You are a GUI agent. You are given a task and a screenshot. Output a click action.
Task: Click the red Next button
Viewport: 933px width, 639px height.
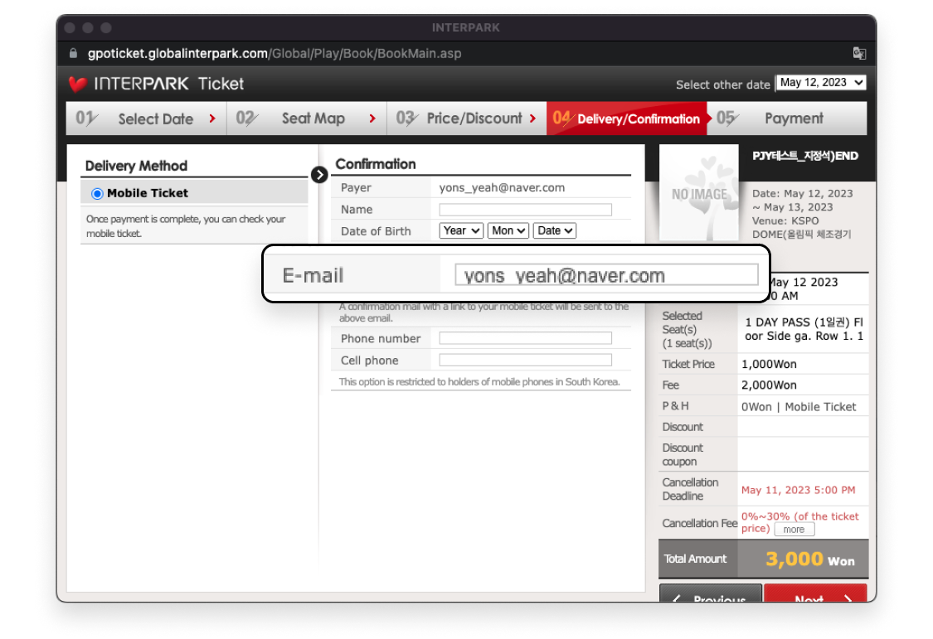[816, 593]
